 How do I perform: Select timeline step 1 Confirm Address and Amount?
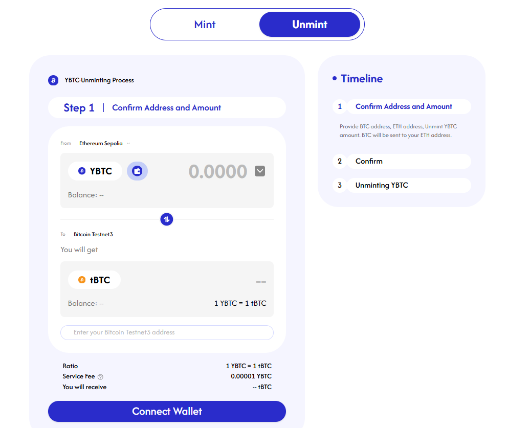[x=403, y=106]
